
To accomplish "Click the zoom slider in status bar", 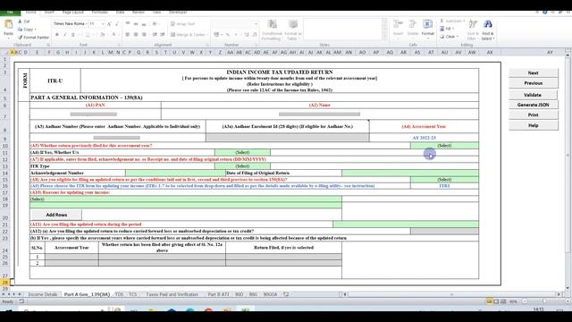I will [x=543, y=301].
